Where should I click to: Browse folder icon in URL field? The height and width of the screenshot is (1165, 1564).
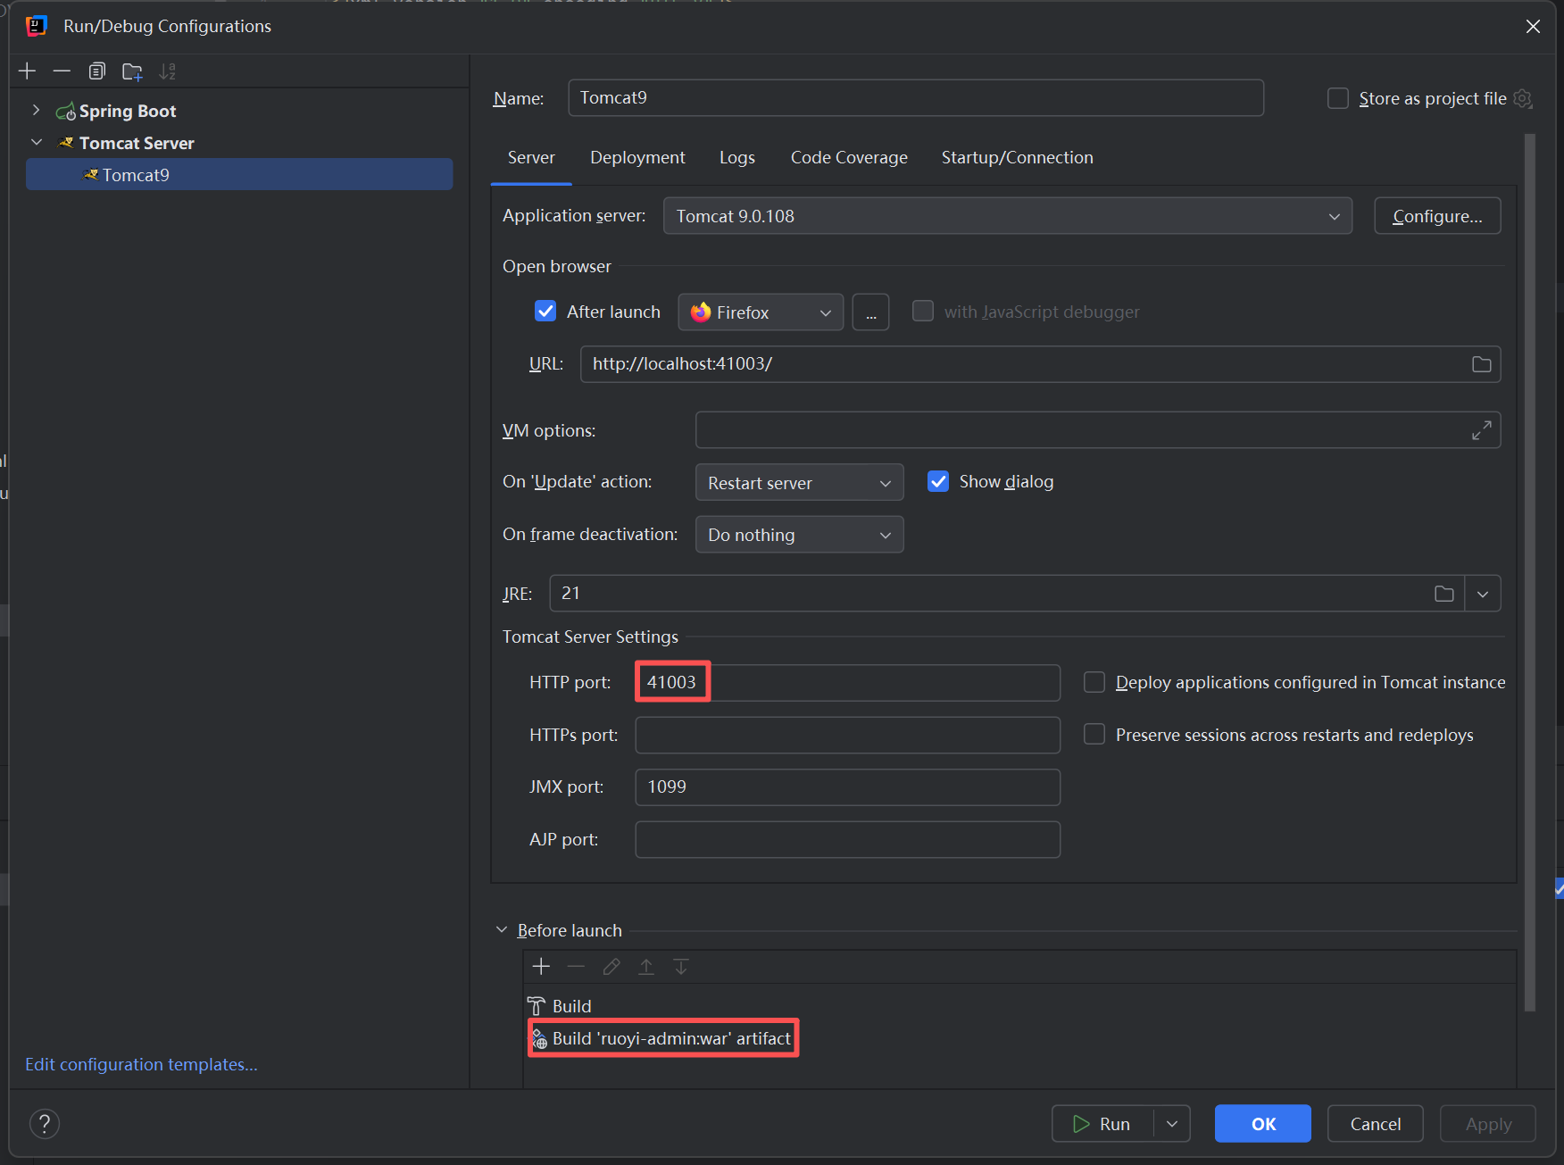click(1482, 364)
